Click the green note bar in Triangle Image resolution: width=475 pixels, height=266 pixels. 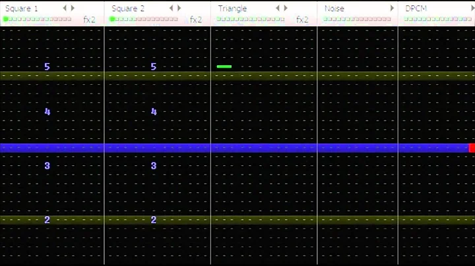[224, 66]
